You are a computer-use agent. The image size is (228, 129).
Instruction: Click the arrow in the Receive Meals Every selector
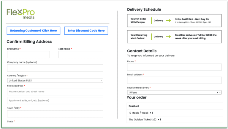(220, 92)
